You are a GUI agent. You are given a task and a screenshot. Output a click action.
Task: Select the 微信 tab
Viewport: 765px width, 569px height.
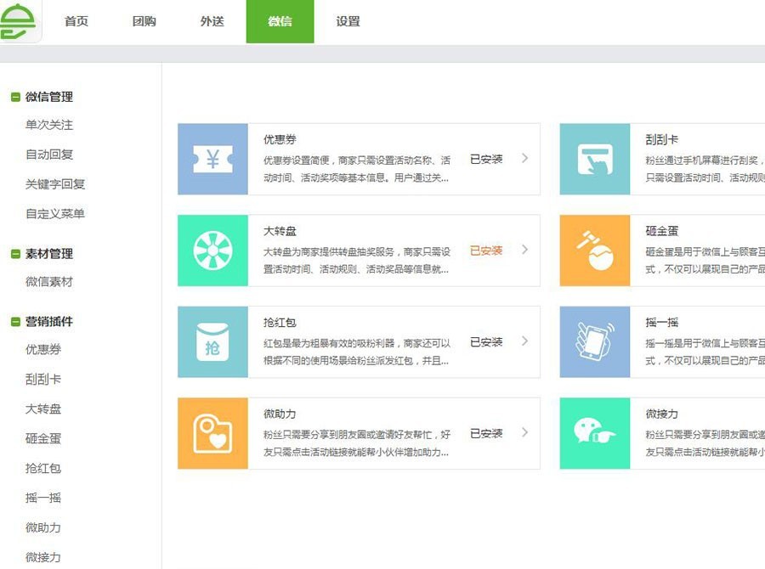[x=280, y=21]
